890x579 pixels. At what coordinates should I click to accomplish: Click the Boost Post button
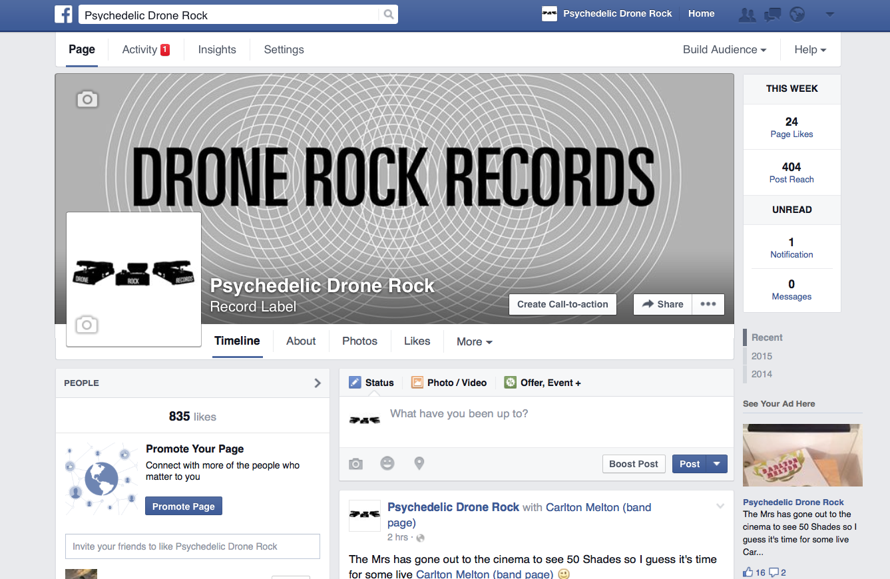[634, 464]
